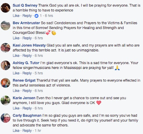Viewport: 143px width, 134px height.
Task: Open Bev Armbruster's avatar thumbnail
Action: tap(5, 25)
